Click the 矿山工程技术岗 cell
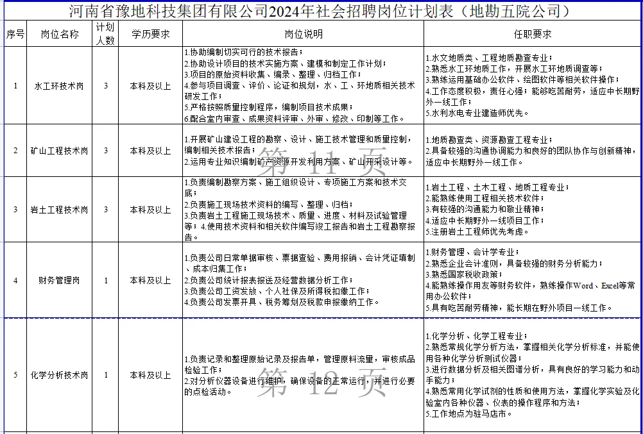Screen dimensions: 643x434 (60, 151)
